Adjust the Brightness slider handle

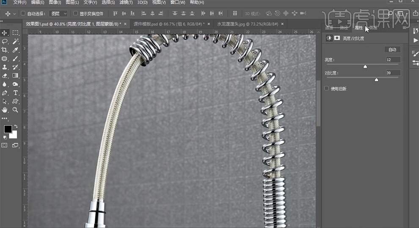[365, 66]
